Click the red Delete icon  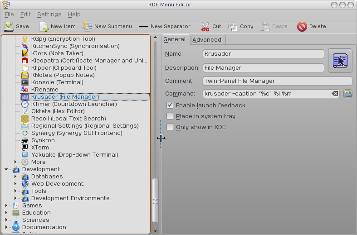tap(302, 27)
